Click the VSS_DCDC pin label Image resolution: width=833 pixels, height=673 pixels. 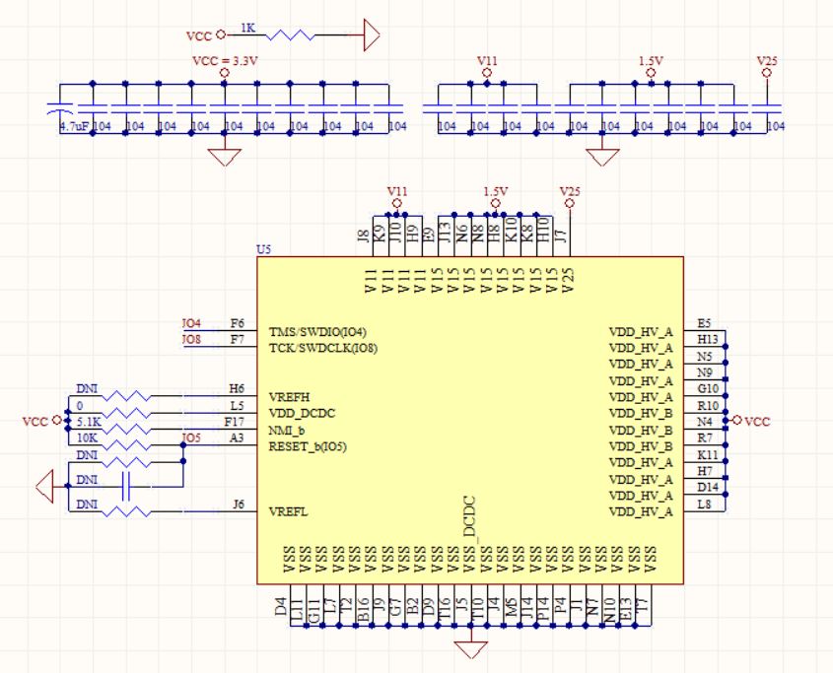(469, 535)
